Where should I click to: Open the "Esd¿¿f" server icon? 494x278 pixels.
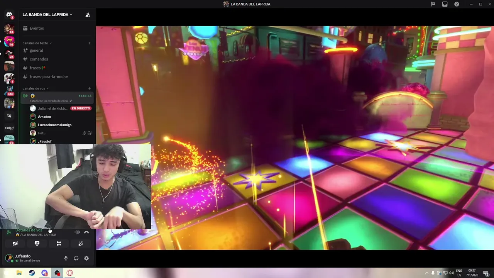pyautogui.click(x=9, y=128)
